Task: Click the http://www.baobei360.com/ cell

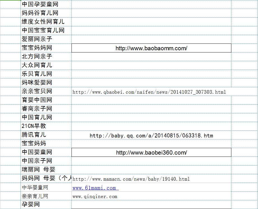Action: click(x=151, y=152)
